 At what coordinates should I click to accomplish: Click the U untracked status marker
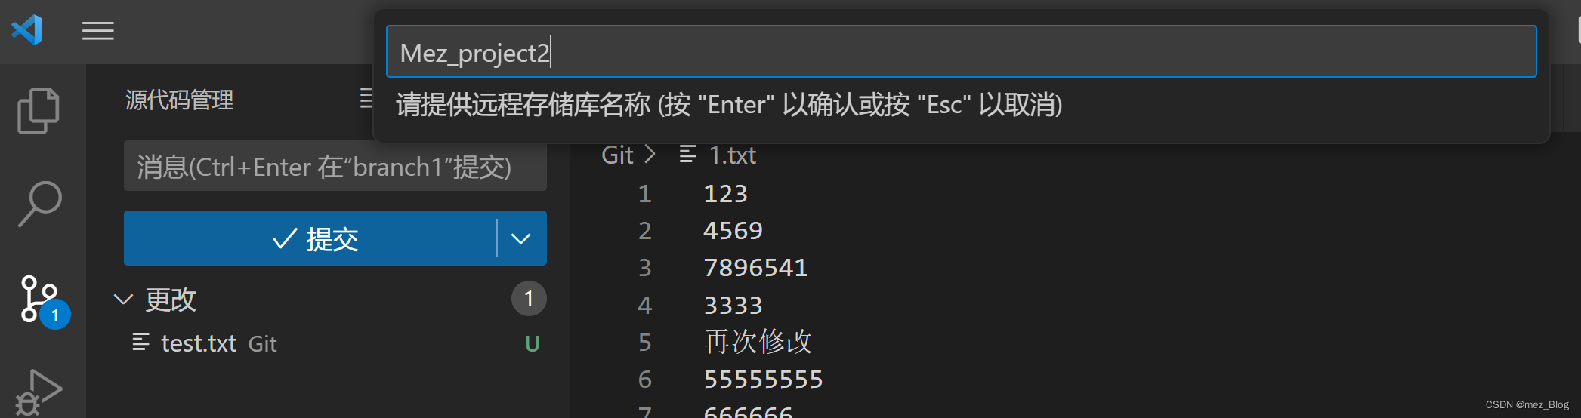[x=533, y=344]
